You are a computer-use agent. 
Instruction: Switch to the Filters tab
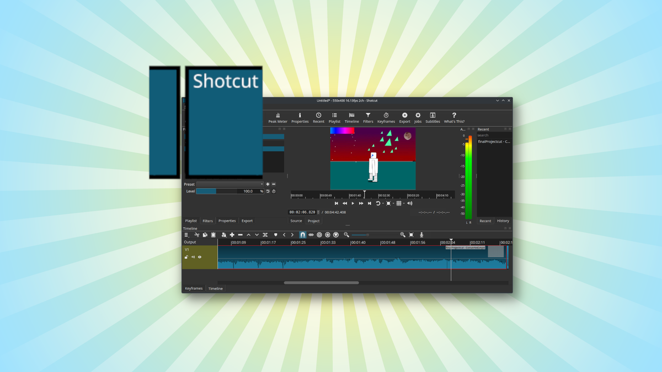(x=207, y=221)
